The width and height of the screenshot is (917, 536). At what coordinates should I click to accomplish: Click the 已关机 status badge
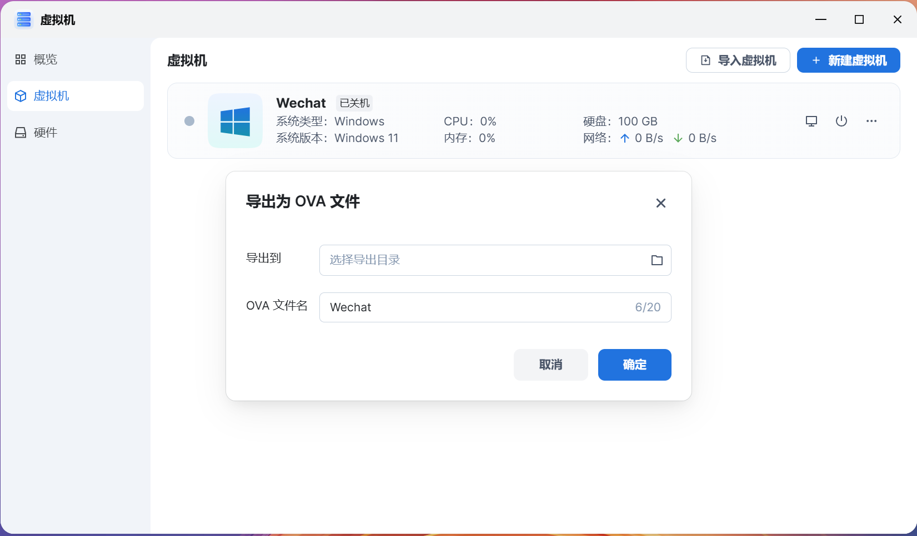pyautogui.click(x=354, y=103)
